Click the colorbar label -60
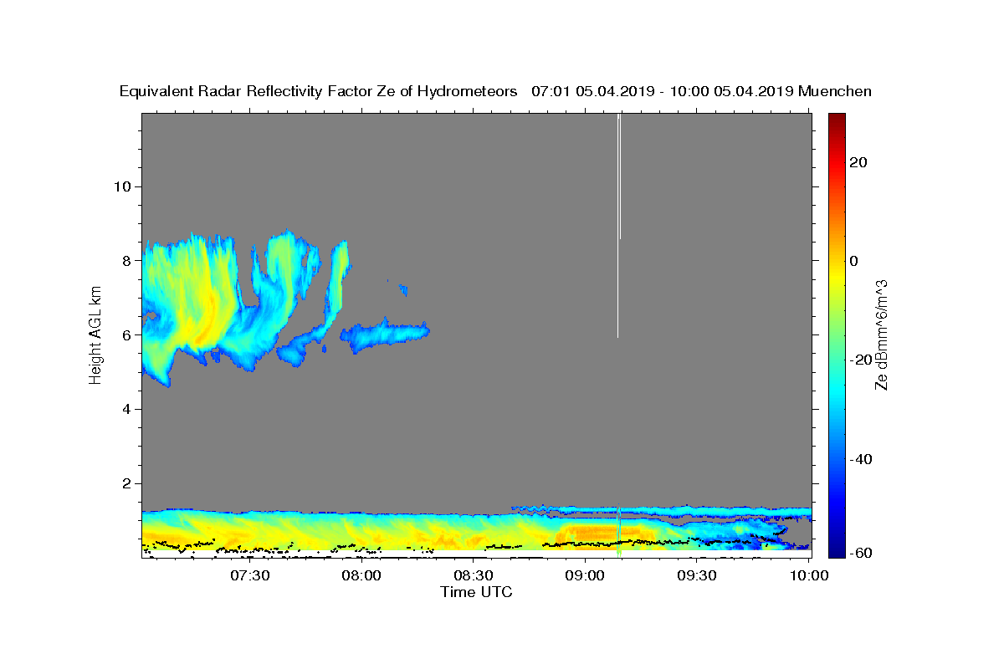The image size is (1004, 669). click(861, 552)
